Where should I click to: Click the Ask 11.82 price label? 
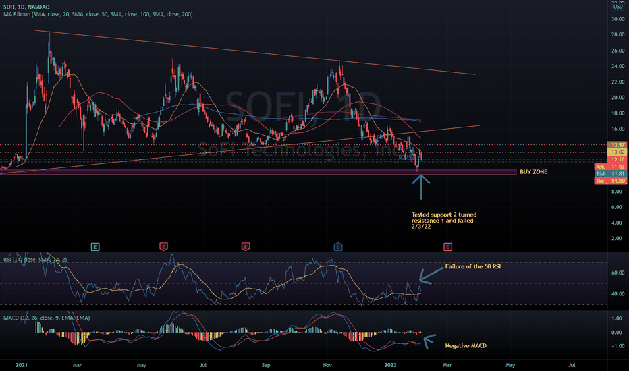tap(611, 167)
